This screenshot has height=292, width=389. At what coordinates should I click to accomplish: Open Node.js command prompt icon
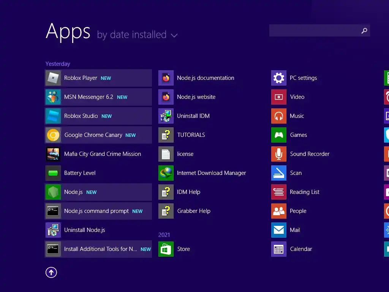pyautogui.click(x=53, y=211)
